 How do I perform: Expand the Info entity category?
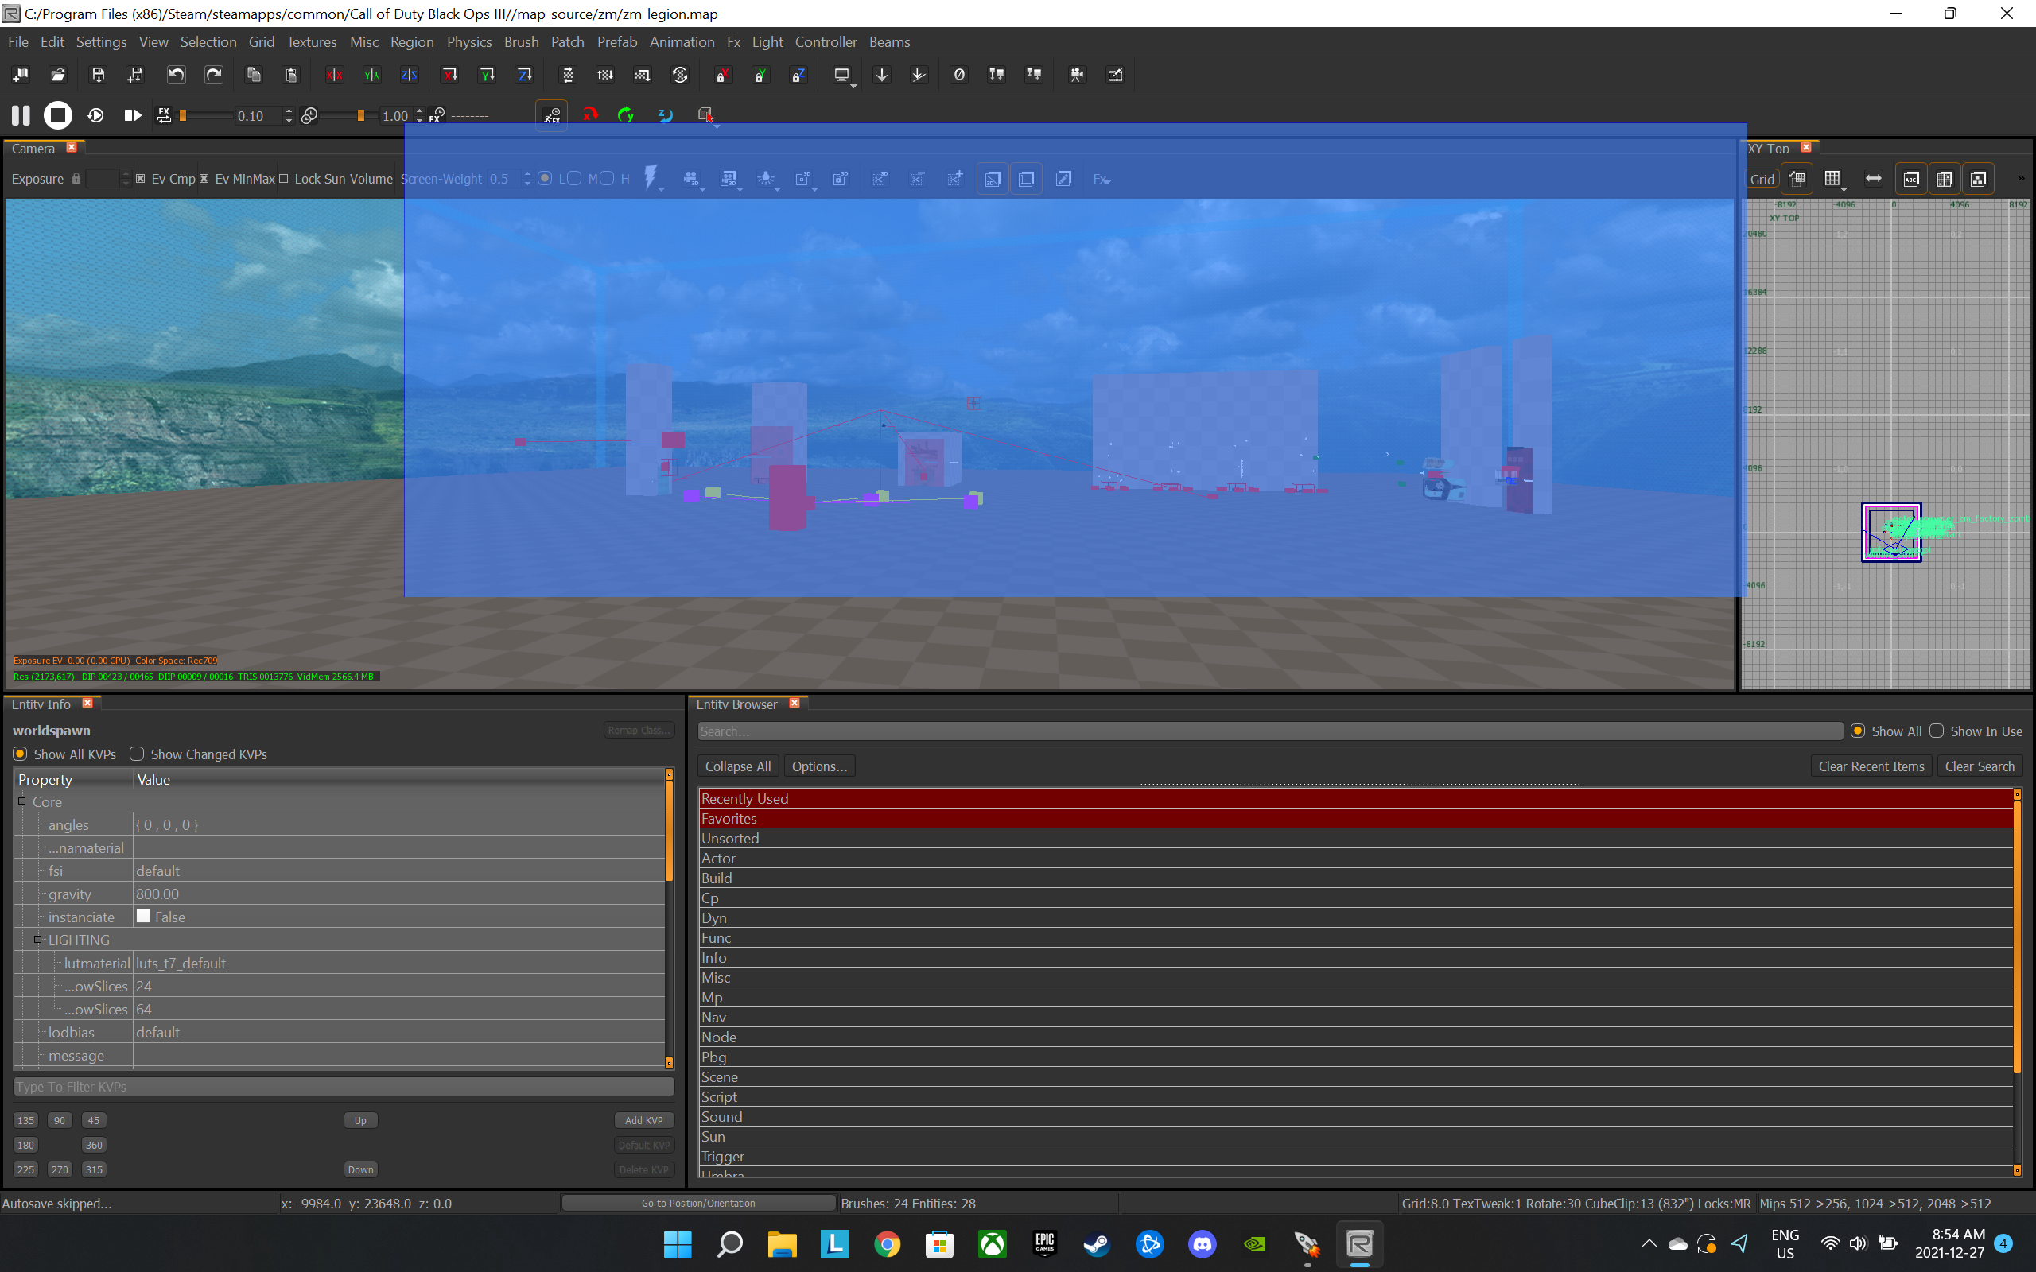[1356, 957]
